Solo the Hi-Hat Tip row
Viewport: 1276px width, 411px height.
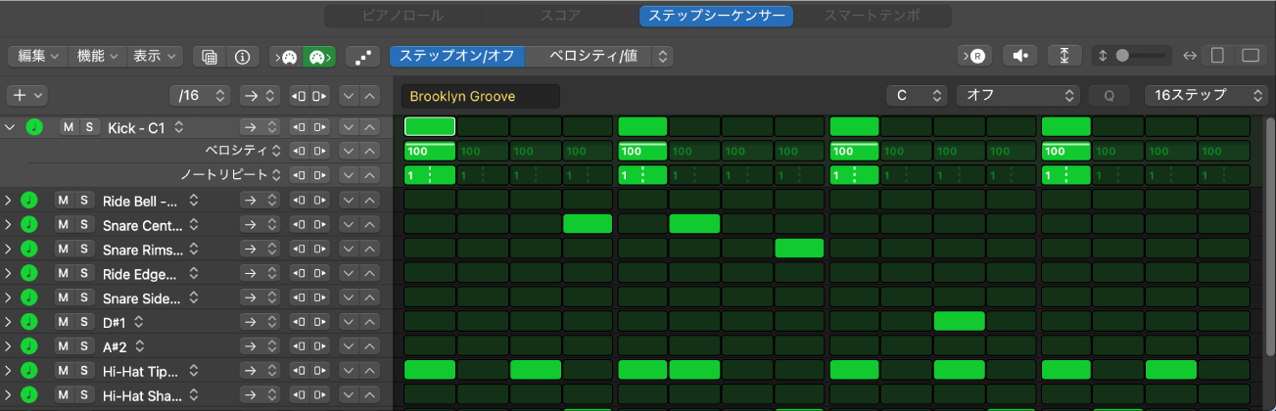(x=83, y=370)
